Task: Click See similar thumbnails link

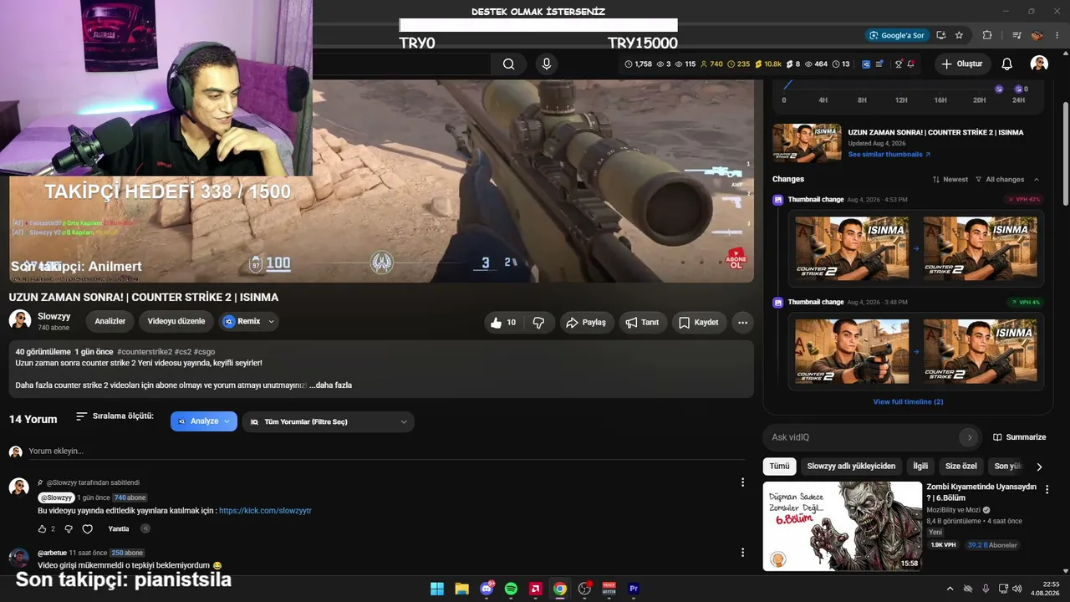Action: (x=889, y=155)
